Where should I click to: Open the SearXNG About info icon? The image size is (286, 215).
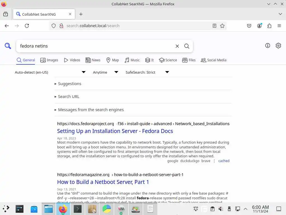(x=268, y=46)
